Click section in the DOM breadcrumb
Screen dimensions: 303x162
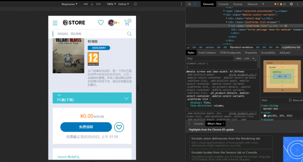point(210,47)
